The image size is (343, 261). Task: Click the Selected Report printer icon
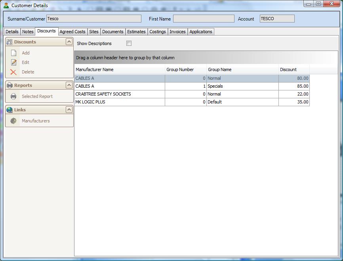[x=14, y=96]
